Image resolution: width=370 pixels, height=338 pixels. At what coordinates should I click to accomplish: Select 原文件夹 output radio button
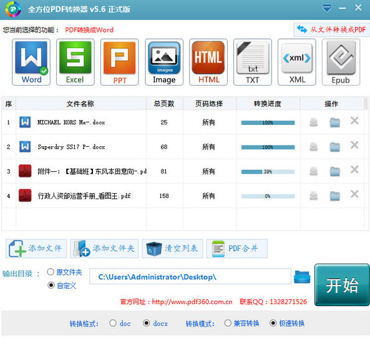51,272
